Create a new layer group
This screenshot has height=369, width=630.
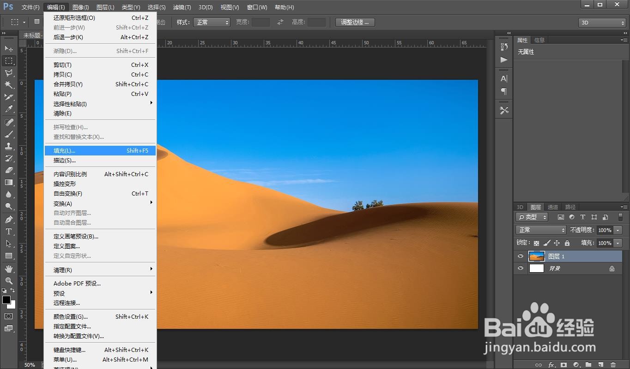[588, 365]
